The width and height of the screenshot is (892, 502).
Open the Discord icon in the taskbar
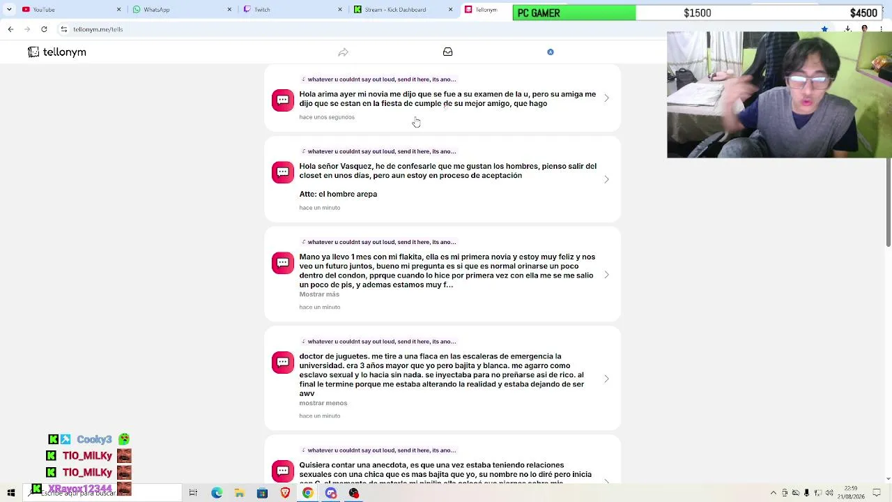coord(331,493)
